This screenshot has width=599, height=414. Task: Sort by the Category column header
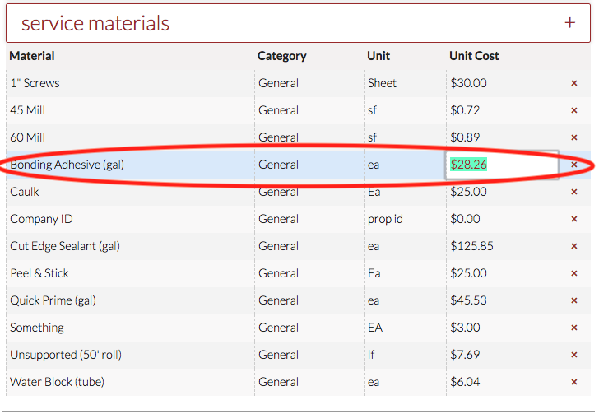pos(281,56)
